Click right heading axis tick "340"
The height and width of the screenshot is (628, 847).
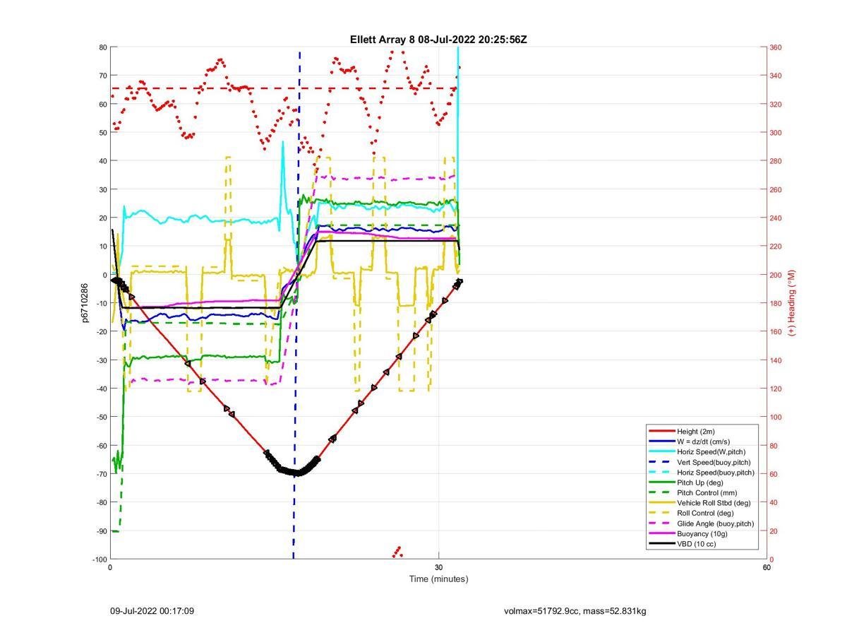pyautogui.click(x=776, y=76)
